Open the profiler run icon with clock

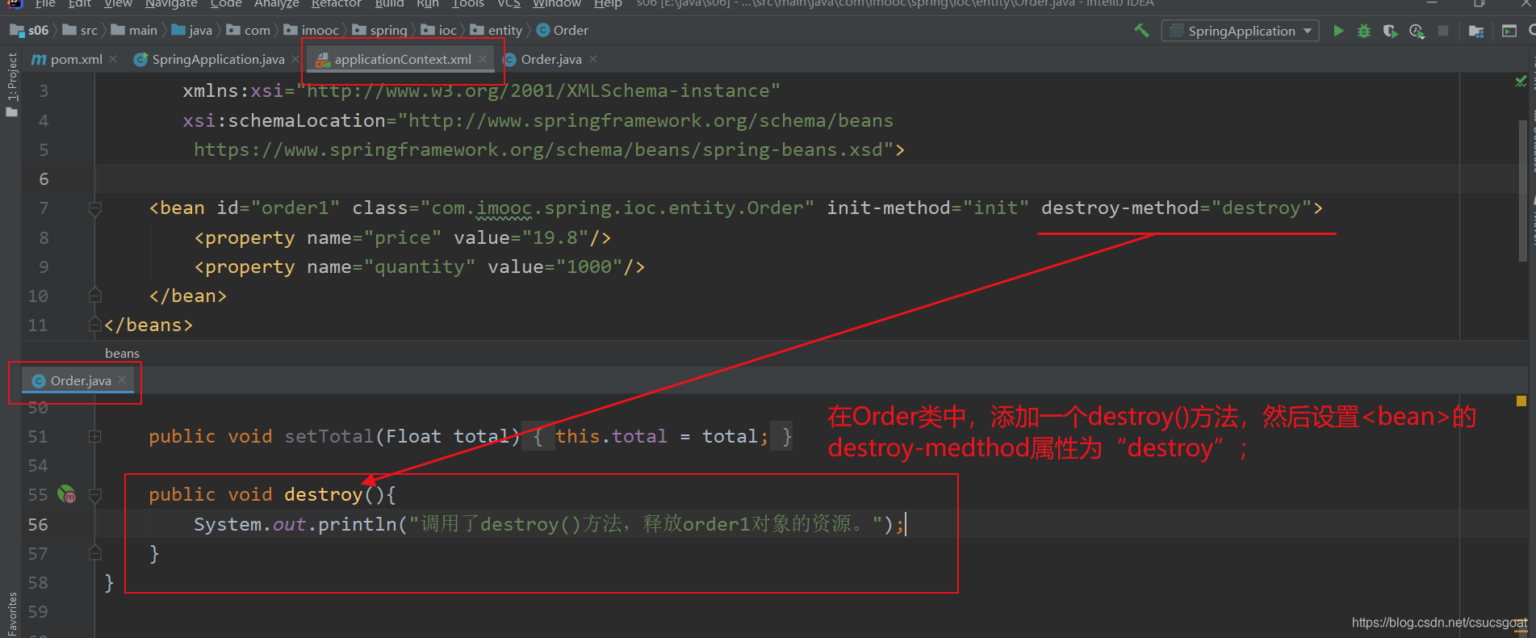pyautogui.click(x=1417, y=31)
